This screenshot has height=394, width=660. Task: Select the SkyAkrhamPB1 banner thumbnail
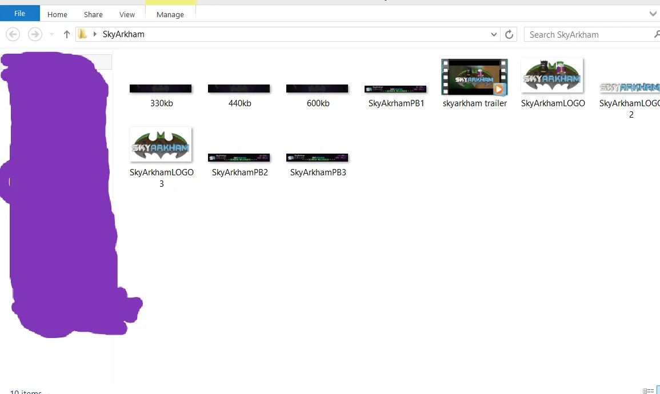tap(395, 89)
